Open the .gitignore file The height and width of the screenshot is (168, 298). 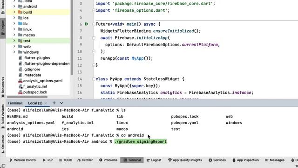click(x=32, y=70)
